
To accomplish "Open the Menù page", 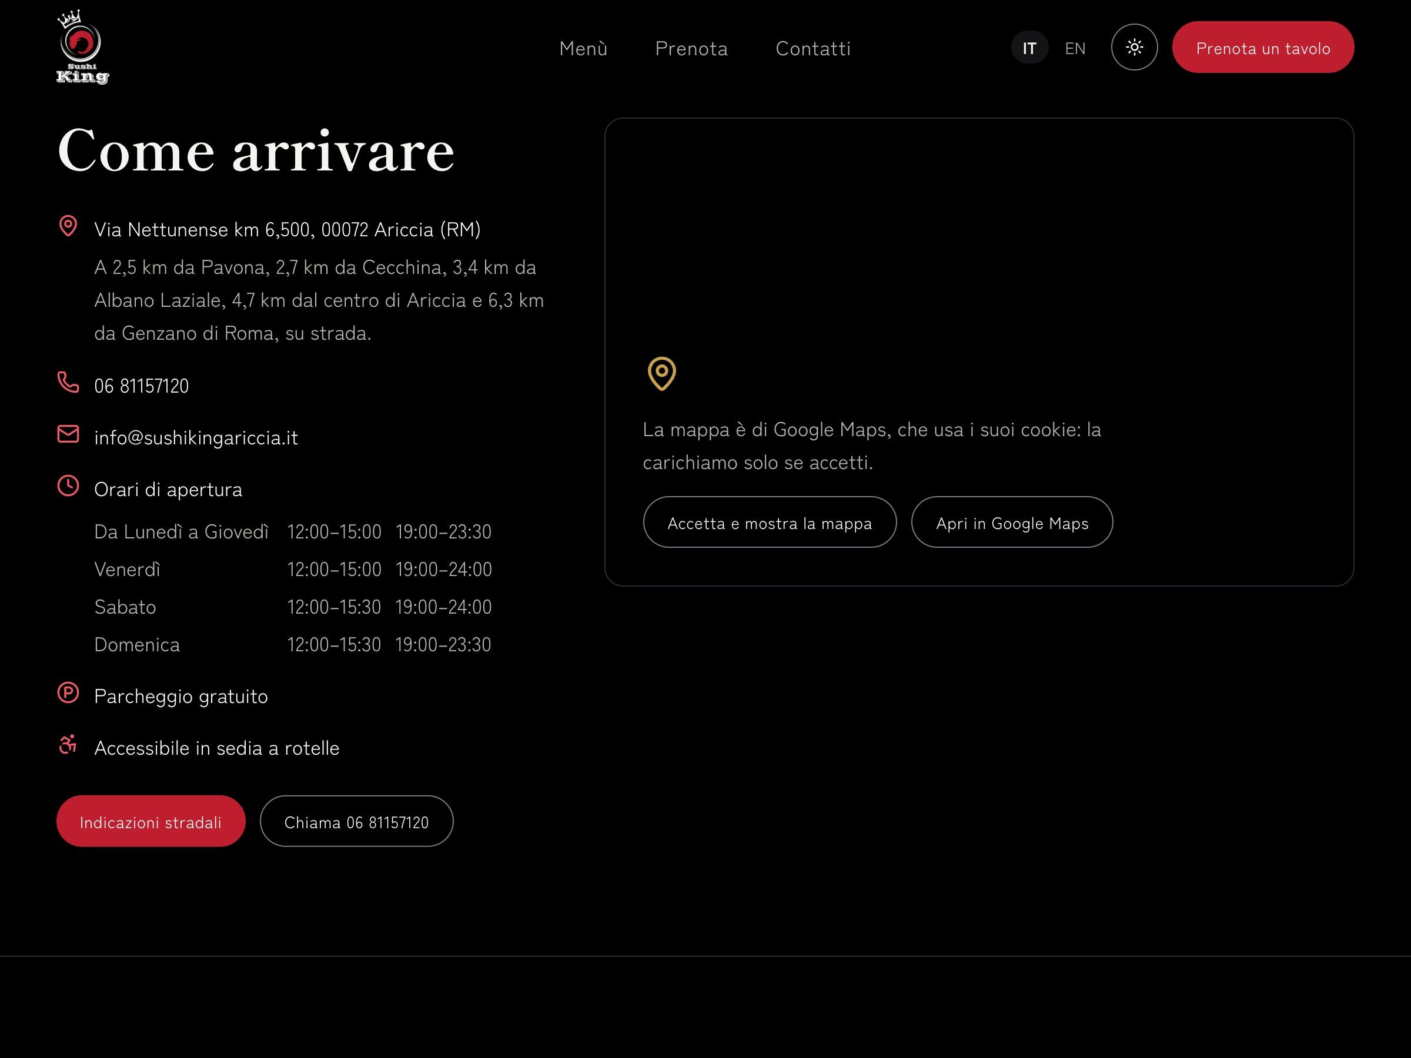I will tap(583, 48).
